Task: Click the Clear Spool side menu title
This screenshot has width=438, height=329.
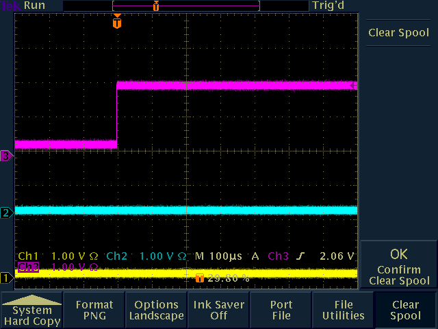Action: 398,33
